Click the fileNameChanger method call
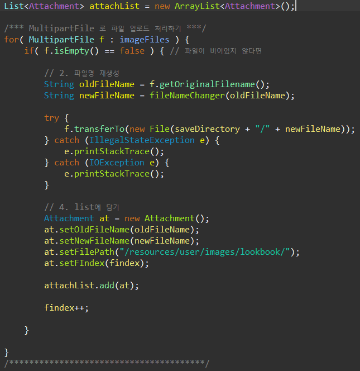Screen dimensions: 360x371 point(187,96)
